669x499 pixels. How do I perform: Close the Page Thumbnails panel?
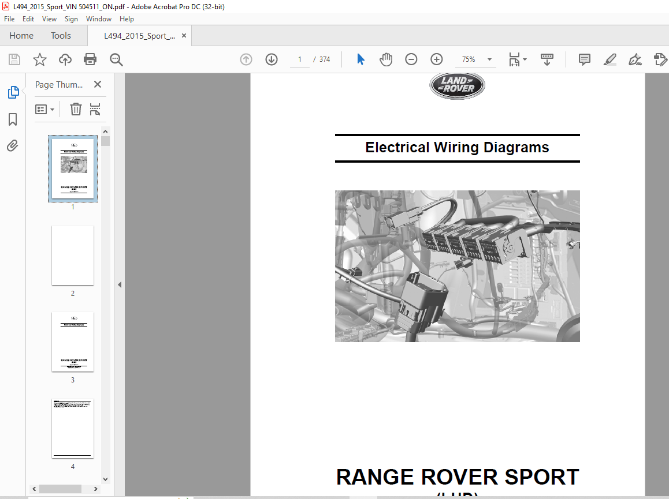tap(98, 84)
